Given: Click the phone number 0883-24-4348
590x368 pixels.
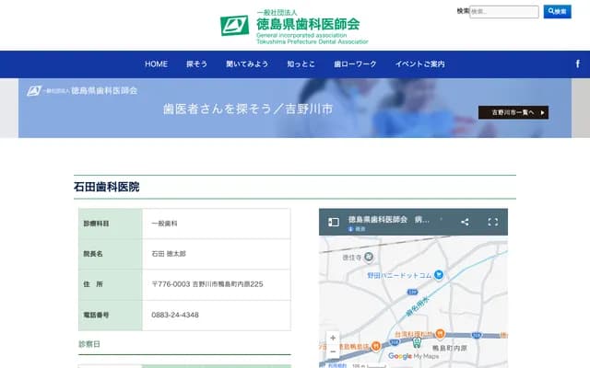Looking at the screenshot, I should click(175, 315).
